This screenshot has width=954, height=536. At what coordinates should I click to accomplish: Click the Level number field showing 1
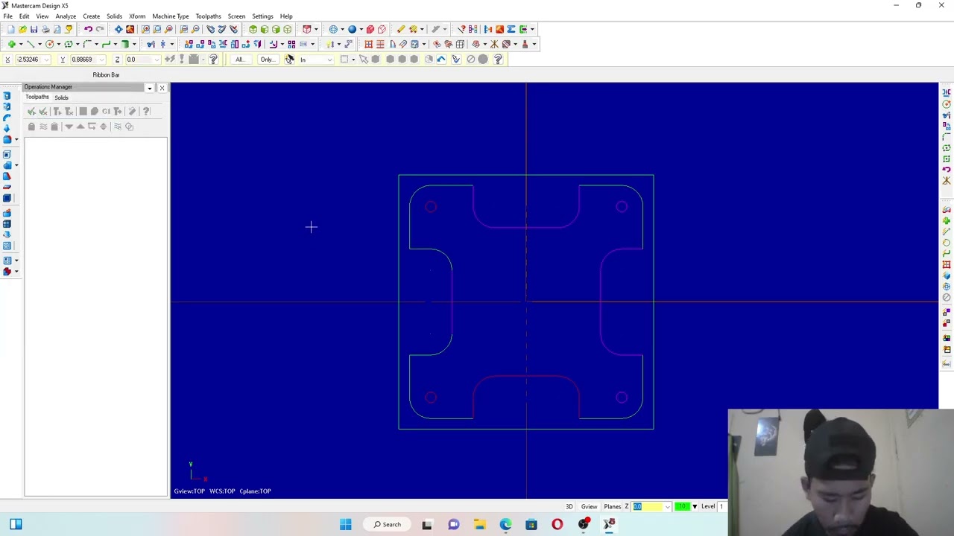coord(723,507)
